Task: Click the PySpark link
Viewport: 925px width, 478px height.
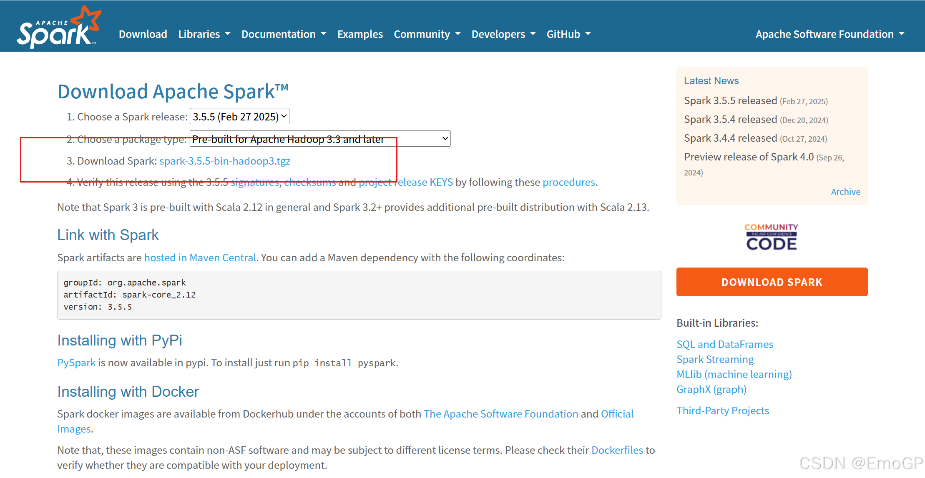Action: pyautogui.click(x=76, y=363)
